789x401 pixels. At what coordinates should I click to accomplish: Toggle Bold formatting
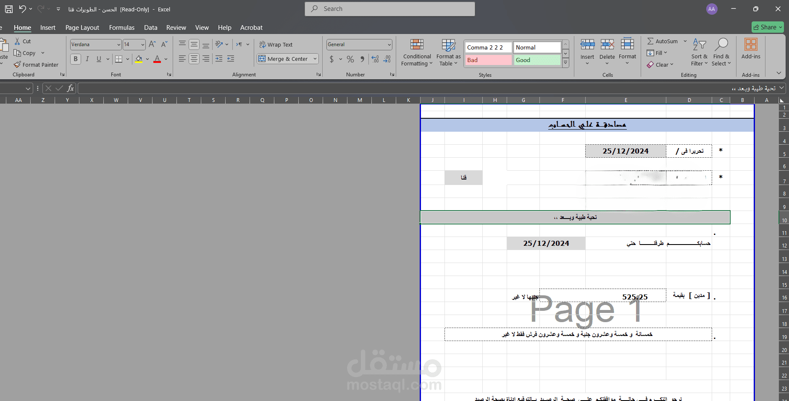[x=75, y=59]
